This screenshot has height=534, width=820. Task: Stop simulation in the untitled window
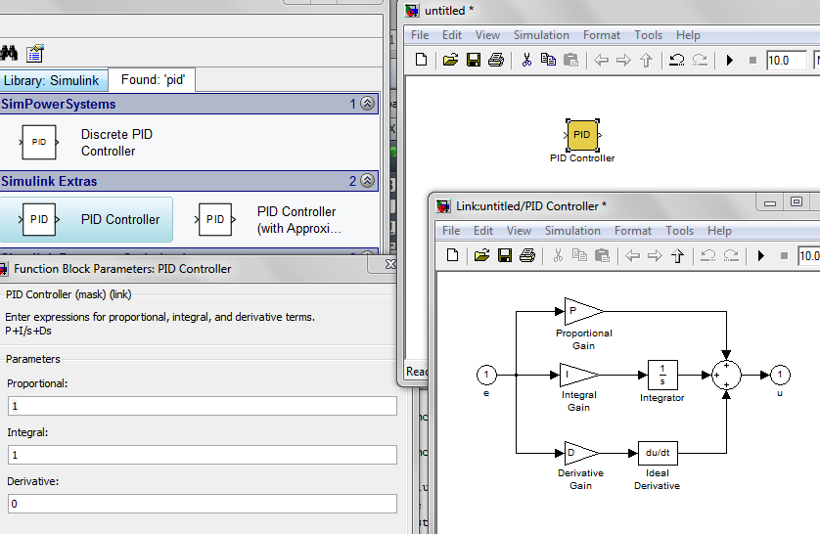[x=752, y=60]
